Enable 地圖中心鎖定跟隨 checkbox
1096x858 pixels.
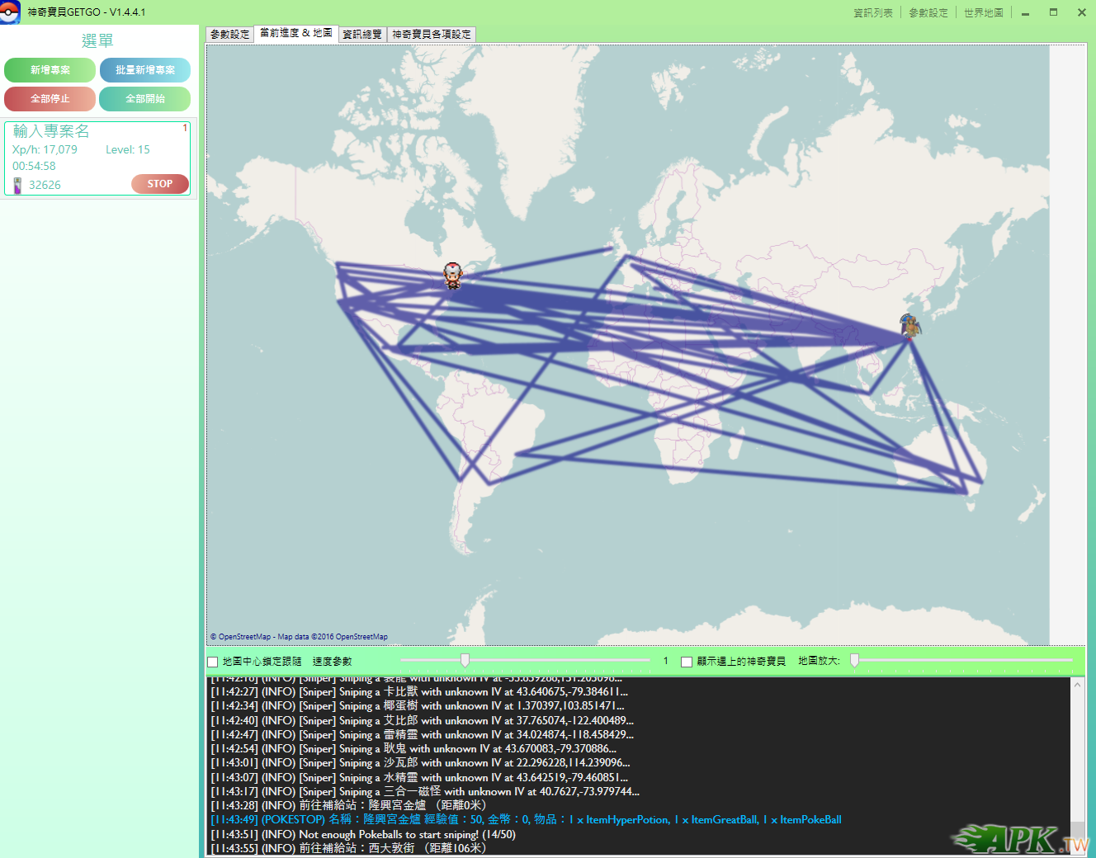pyautogui.click(x=213, y=662)
